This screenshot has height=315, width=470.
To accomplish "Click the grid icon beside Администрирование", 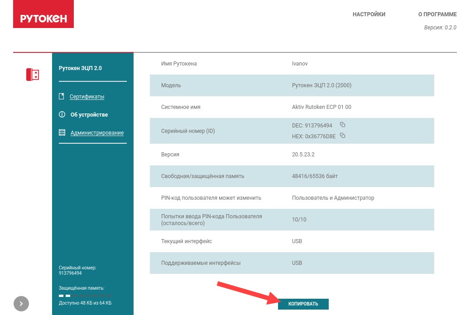I will tap(62, 133).
